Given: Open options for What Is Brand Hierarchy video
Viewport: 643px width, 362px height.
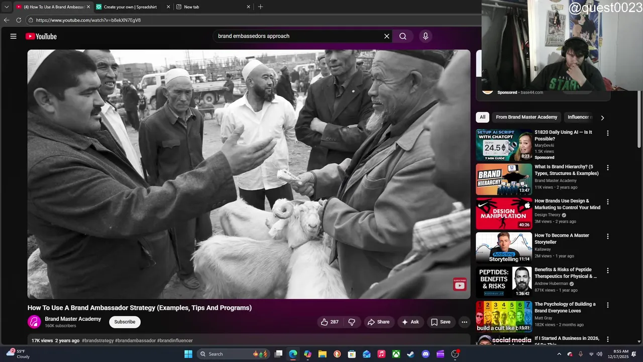Looking at the screenshot, I should pos(607,167).
